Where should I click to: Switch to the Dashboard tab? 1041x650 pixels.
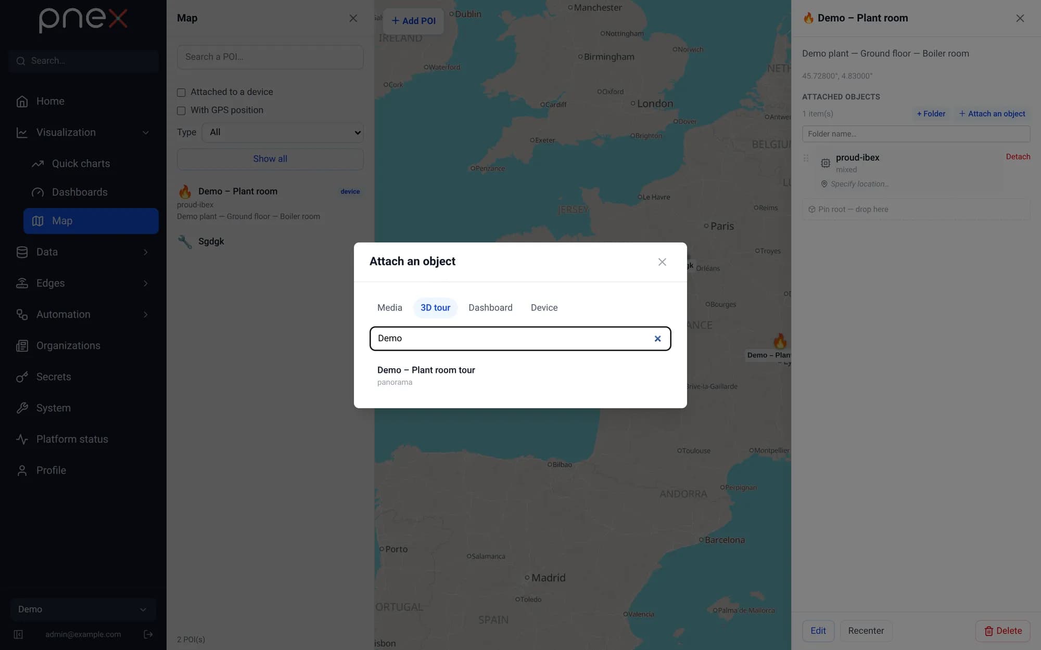click(490, 308)
